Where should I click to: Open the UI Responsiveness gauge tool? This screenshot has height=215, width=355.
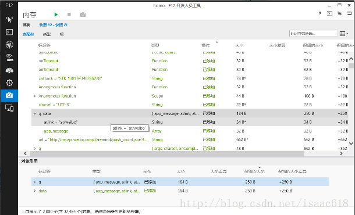[x=9, y=70]
